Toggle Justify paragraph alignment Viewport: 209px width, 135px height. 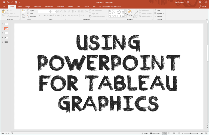(78, 15)
